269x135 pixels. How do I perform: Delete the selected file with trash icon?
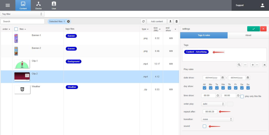pos(176,22)
